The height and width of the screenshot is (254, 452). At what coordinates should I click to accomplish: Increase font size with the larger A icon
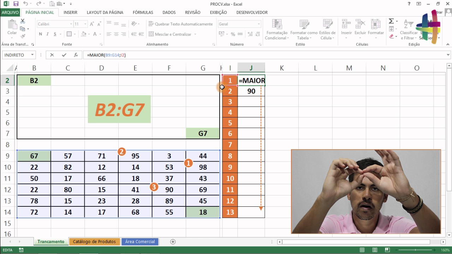click(92, 24)
